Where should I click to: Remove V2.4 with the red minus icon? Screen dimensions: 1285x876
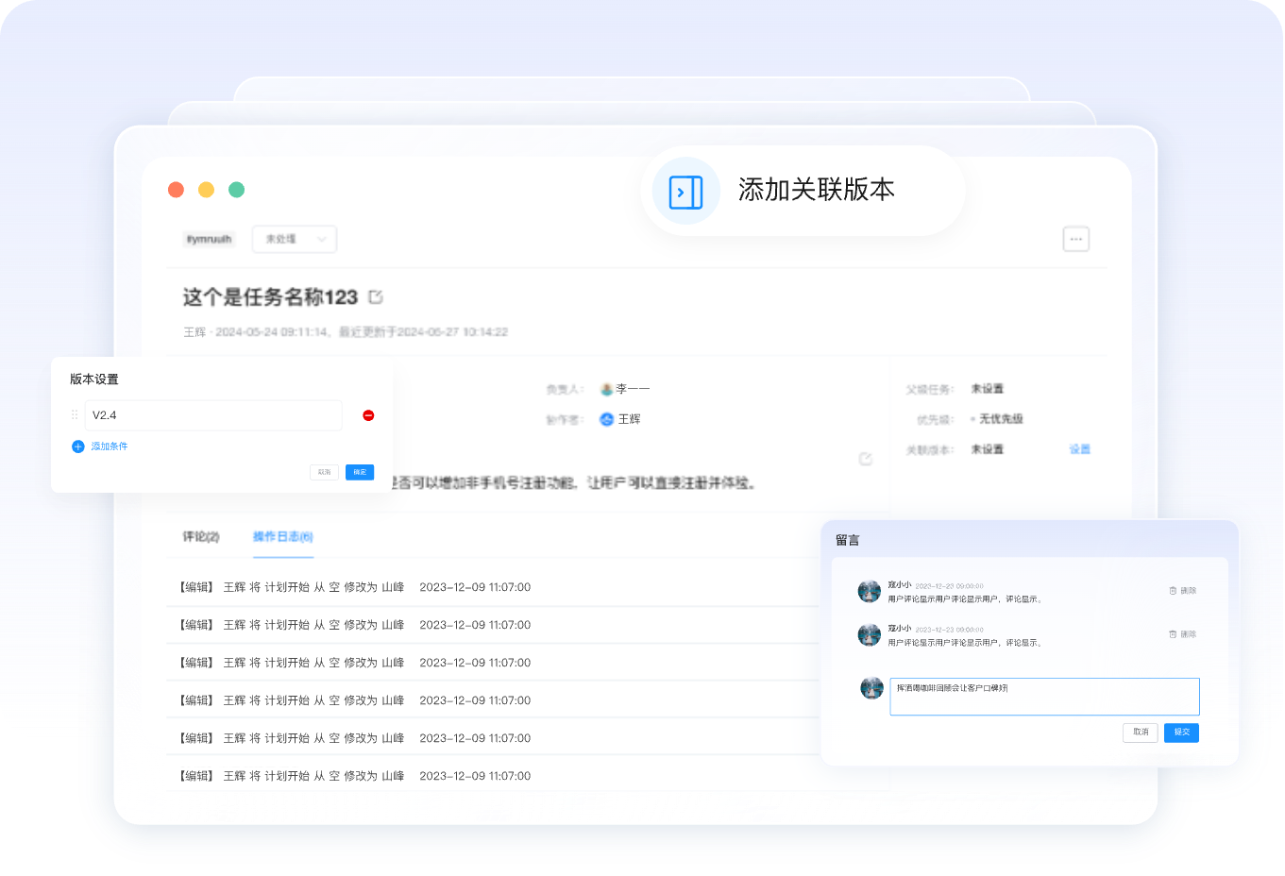coord(368,415)
